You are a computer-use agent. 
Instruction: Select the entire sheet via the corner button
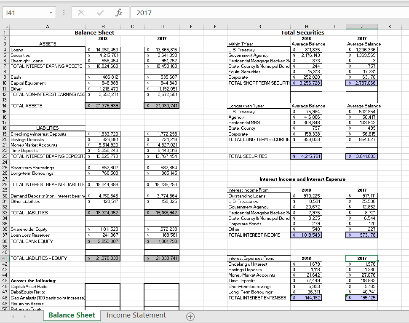tap(7, 26)
